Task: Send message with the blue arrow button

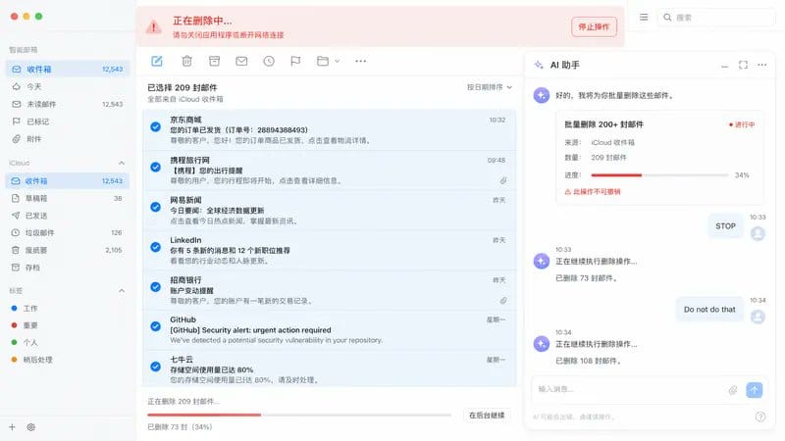Action: (x=754, y=389)
